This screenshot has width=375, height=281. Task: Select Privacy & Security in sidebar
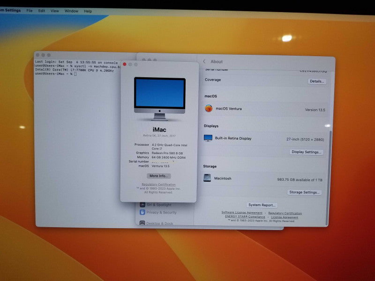pos(161,213)
